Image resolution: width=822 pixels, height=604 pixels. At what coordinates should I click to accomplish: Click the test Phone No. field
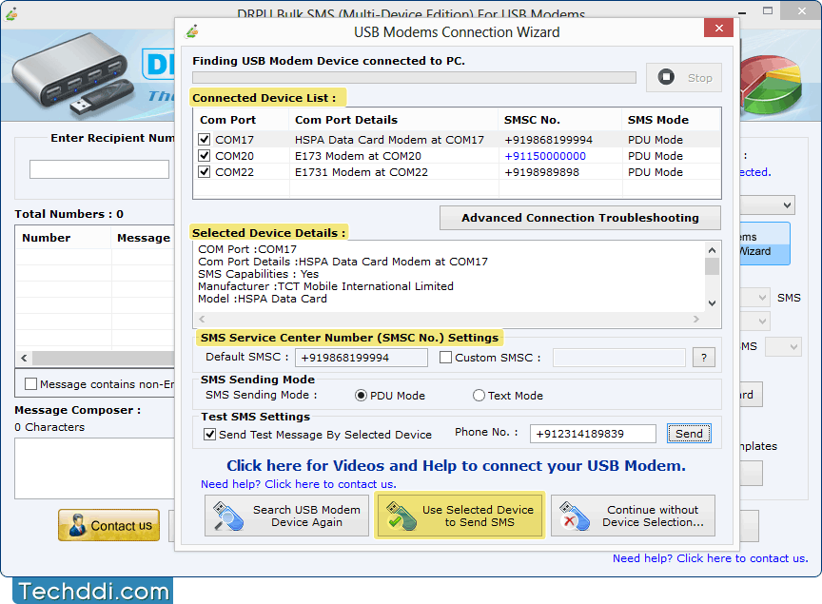click(593, 434)
